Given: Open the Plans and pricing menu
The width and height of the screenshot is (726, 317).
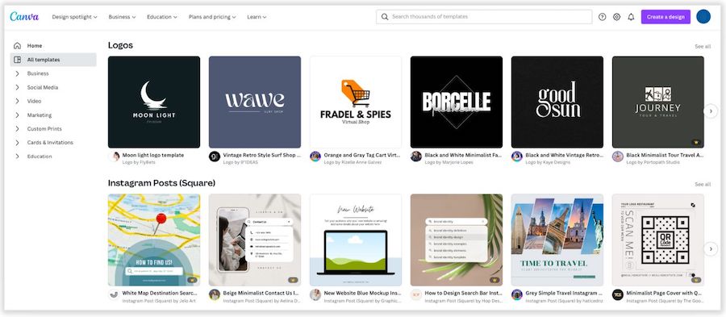Looking at the screenshot, I should click(x=212, y=17).
